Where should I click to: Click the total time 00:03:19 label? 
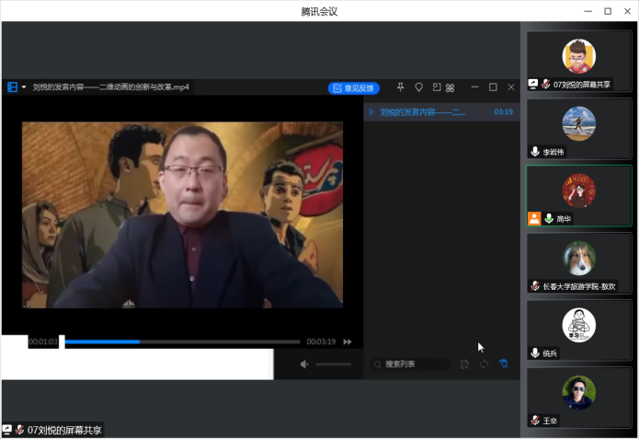pyautogui.click(x=321, y=341)
